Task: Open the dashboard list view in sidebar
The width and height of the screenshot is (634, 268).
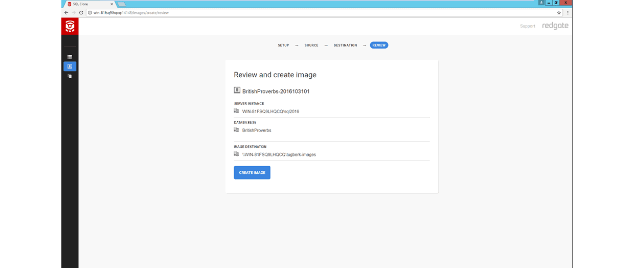Action: click(x=70, y=57)
